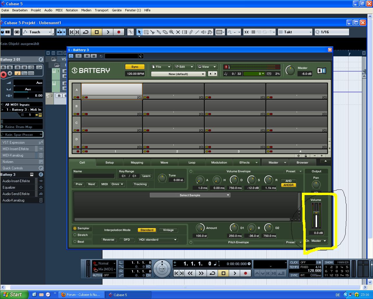Switch to the Mapping tab
This screenshot has width=373, height=299.
(x=137, y=163)
